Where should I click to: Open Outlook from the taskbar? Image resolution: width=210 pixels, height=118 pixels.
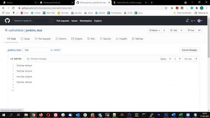pos(78,115)
